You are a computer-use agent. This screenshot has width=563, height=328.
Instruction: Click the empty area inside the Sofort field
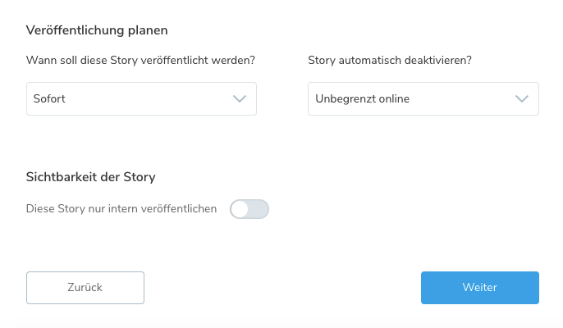coord(148,98)
